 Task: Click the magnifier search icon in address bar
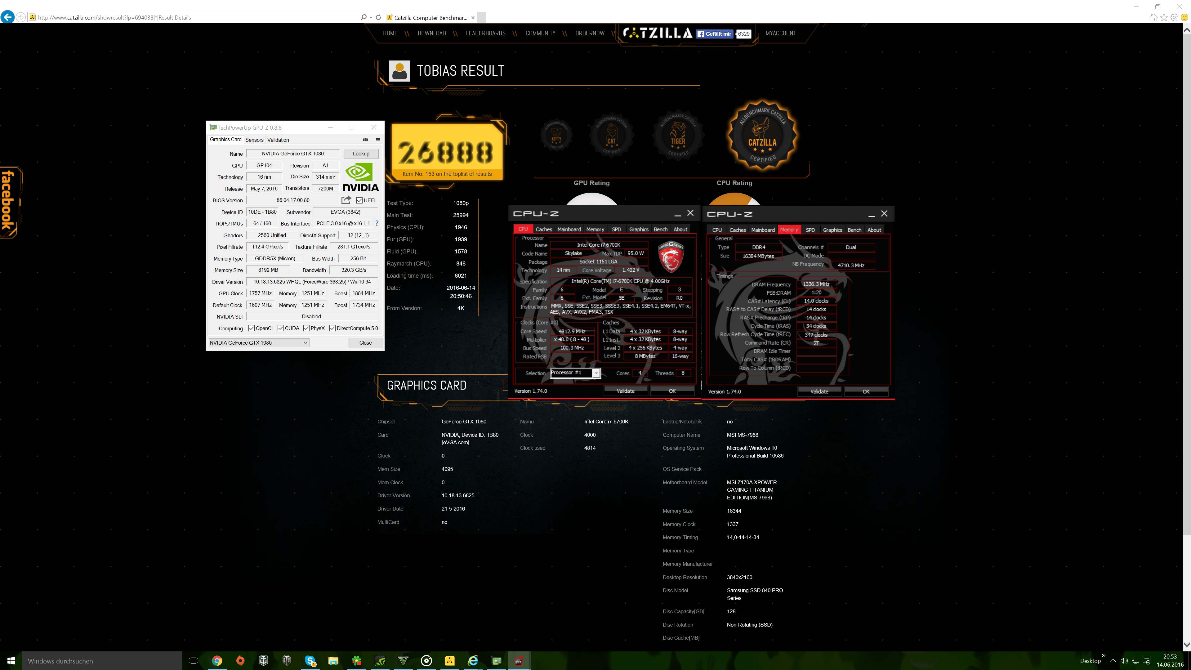pos(364,18)
